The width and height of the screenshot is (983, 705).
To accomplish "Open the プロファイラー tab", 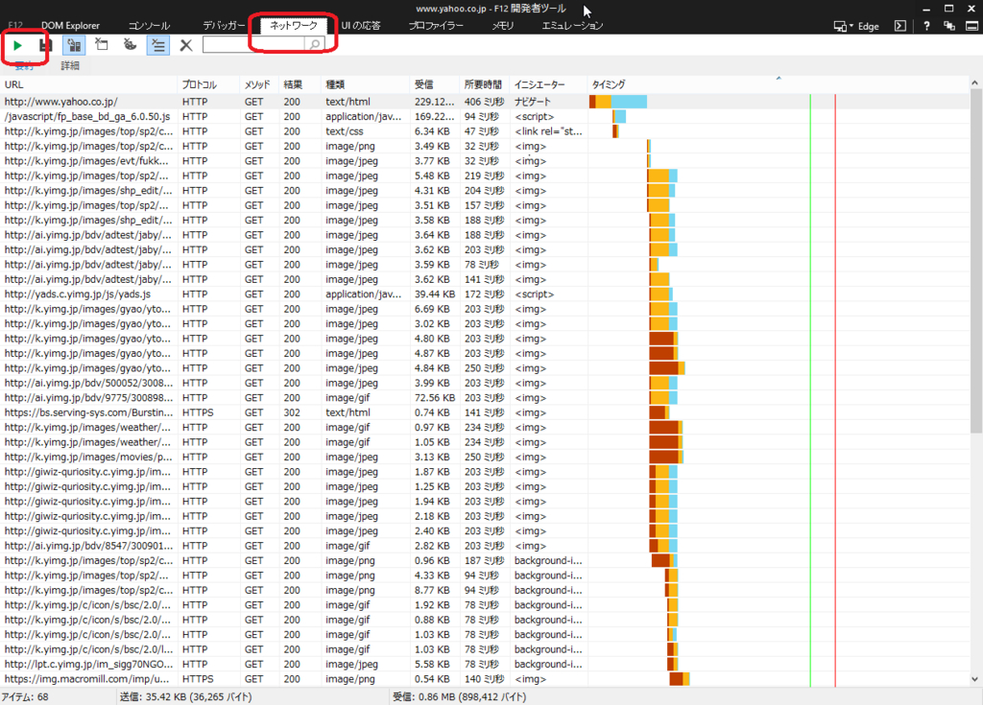I will (x=437, y=26).
